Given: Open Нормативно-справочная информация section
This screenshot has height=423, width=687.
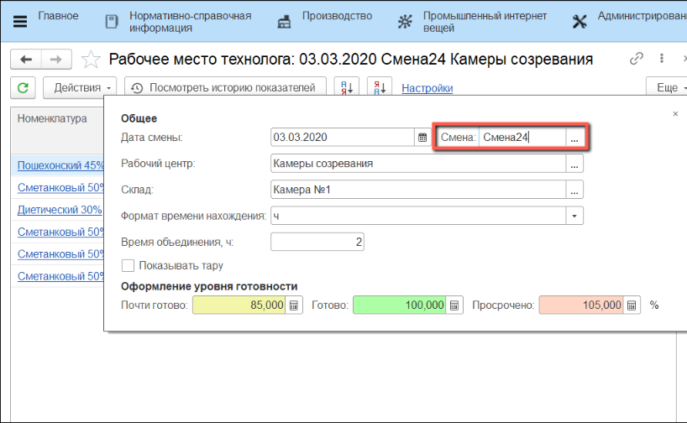Looking at the screenshot, I should coord(170,21).
